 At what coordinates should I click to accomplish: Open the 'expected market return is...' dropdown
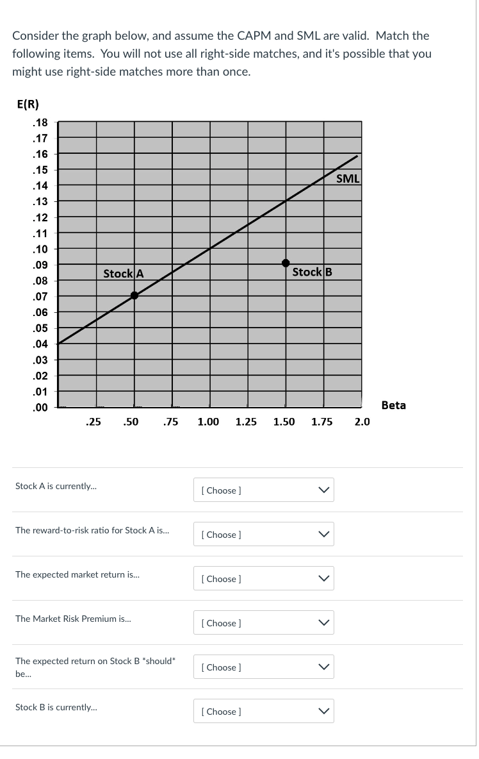263,578
